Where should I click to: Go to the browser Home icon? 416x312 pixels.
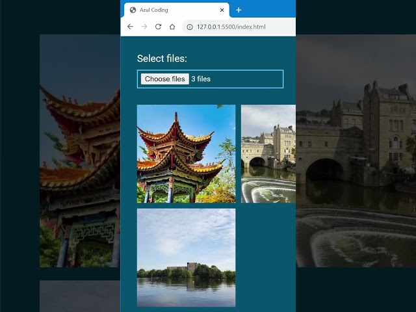coord(172,27)
